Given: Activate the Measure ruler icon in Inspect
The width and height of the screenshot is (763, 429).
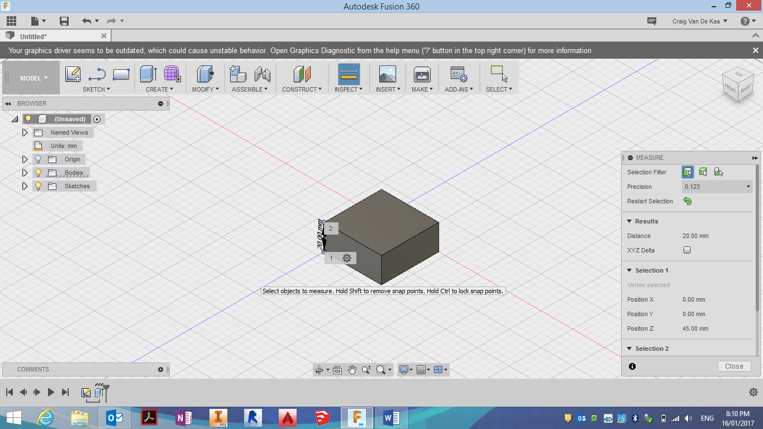Looking at the screenshot, I should pos(349,74).
